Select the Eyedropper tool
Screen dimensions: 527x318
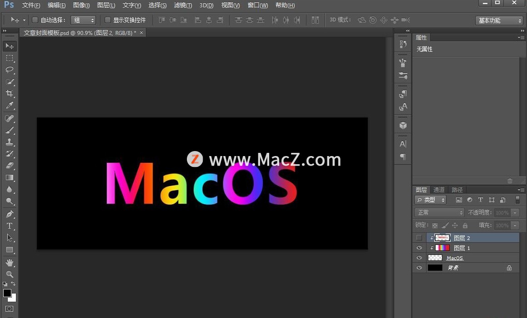(x=10, y=105)
